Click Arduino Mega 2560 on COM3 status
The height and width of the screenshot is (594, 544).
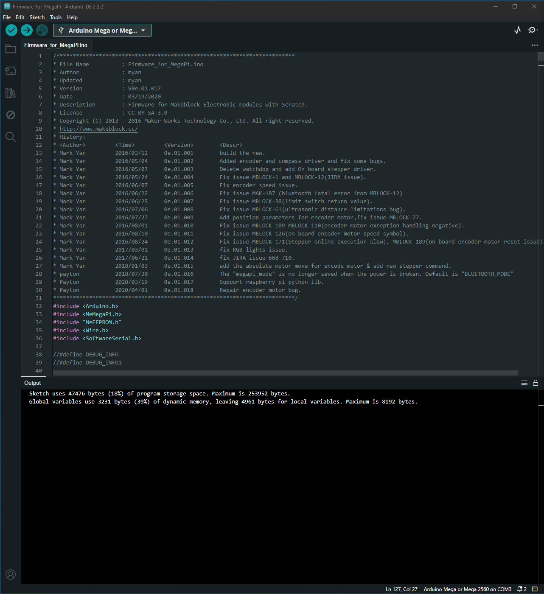(x=467, y=589)
